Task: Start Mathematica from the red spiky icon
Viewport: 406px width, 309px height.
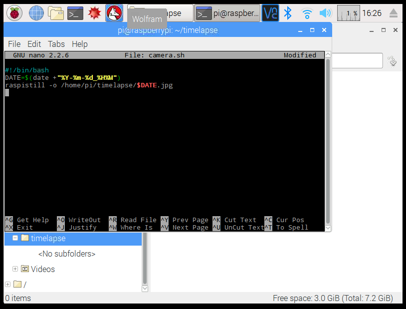Action: click(95, 13)
